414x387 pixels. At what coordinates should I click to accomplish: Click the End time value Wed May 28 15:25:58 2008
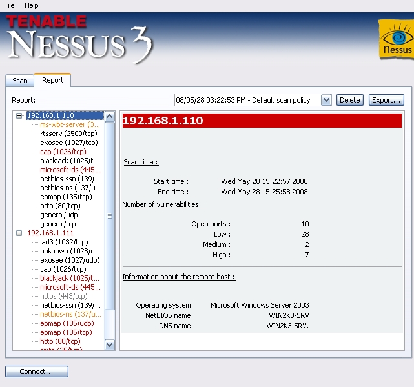(264, 192)
